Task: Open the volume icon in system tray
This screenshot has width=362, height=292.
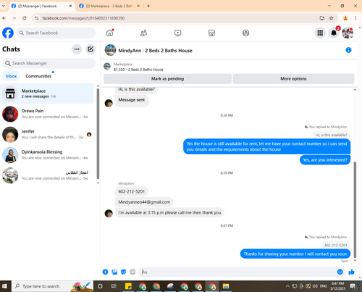Action: (x=315, y=286)
